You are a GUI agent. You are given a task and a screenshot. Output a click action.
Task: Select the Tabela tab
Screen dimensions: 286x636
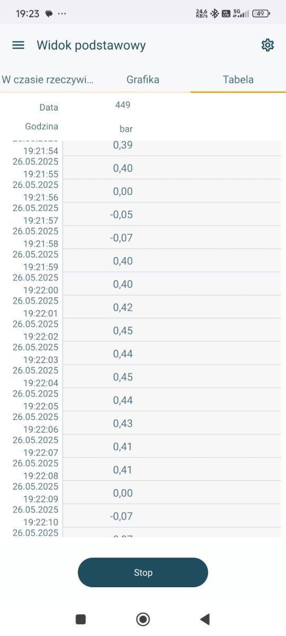[238, 79]
